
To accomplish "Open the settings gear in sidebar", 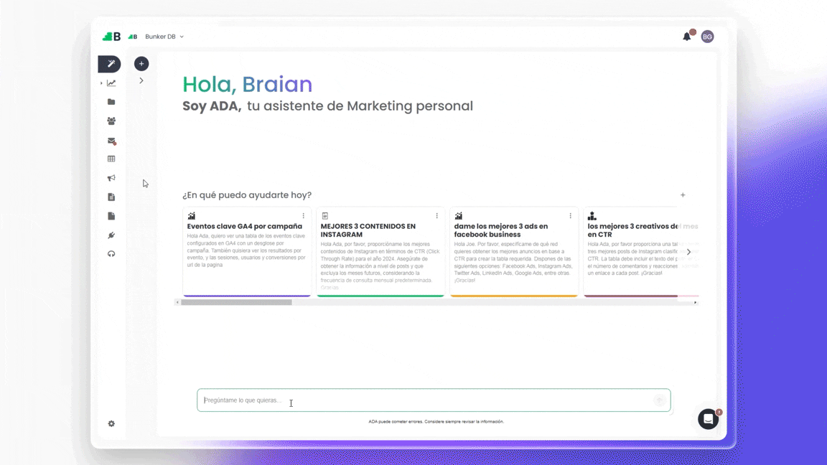I will point(111,423).
